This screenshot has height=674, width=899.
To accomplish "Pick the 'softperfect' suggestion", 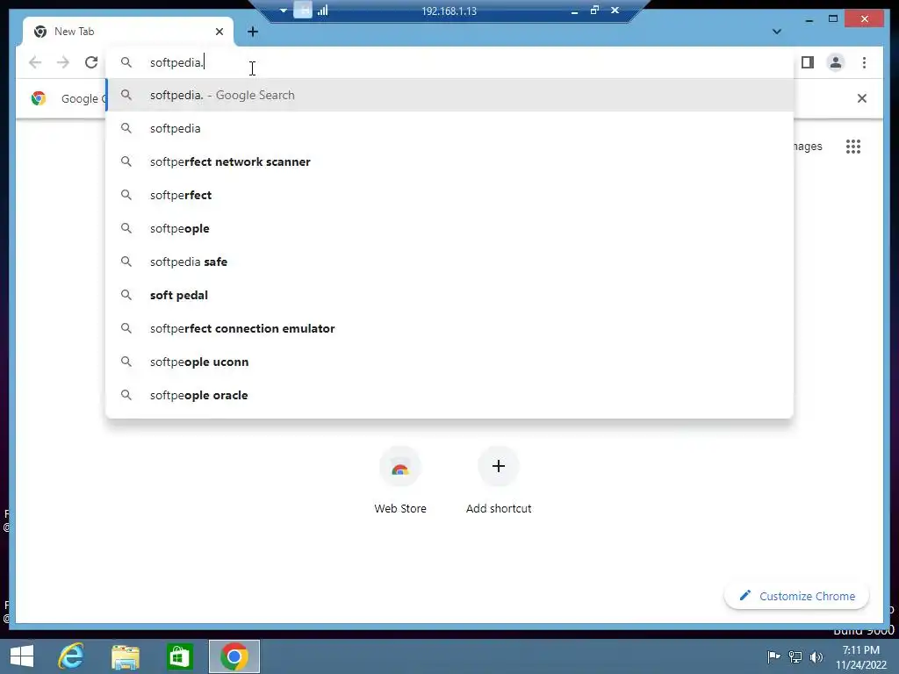I will 450,195.
